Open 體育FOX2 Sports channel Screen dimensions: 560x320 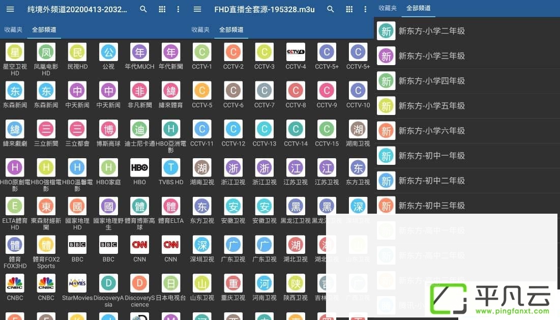point(46,252)
